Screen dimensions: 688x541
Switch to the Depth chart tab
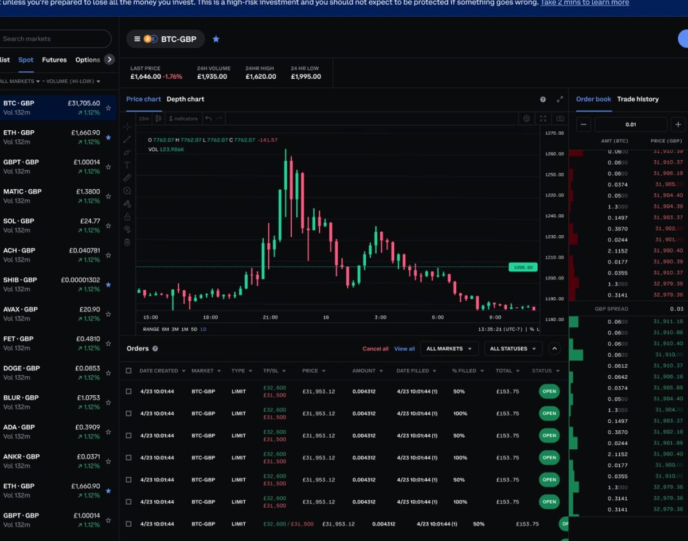(185, 99)
